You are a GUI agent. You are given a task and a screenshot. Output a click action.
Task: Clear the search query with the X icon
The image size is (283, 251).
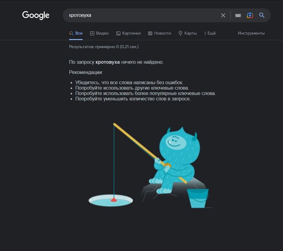pos(223,15)
